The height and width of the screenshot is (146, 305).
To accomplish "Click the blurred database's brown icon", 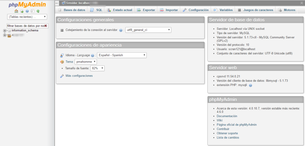I will [x=9, y=35].
